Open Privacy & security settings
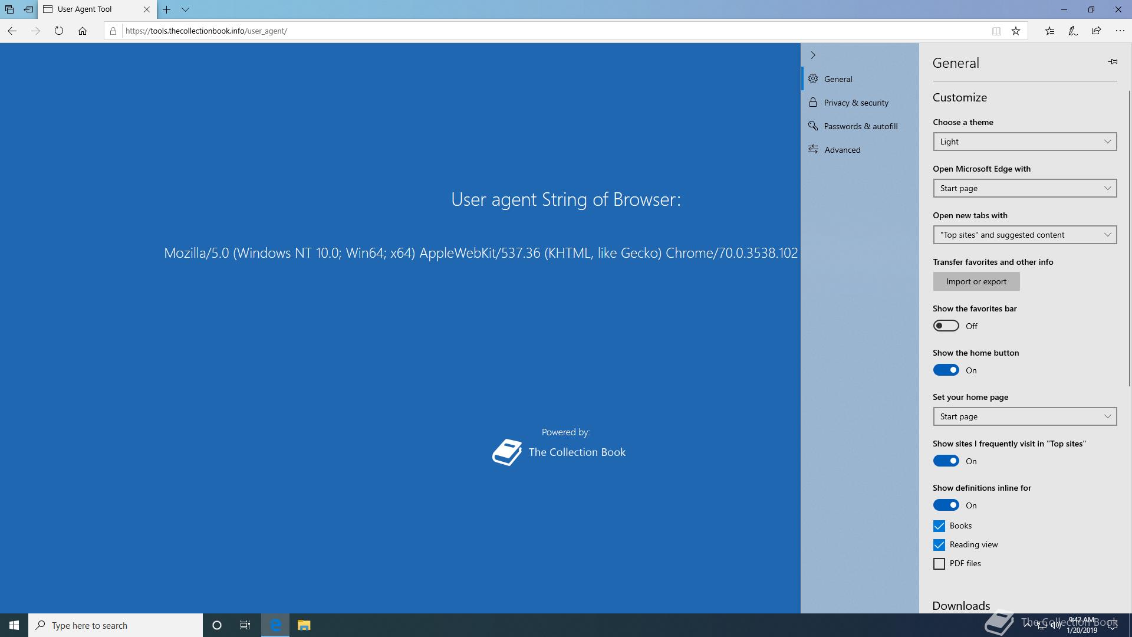The image size is (1132, 637). [x=860, y=103]
